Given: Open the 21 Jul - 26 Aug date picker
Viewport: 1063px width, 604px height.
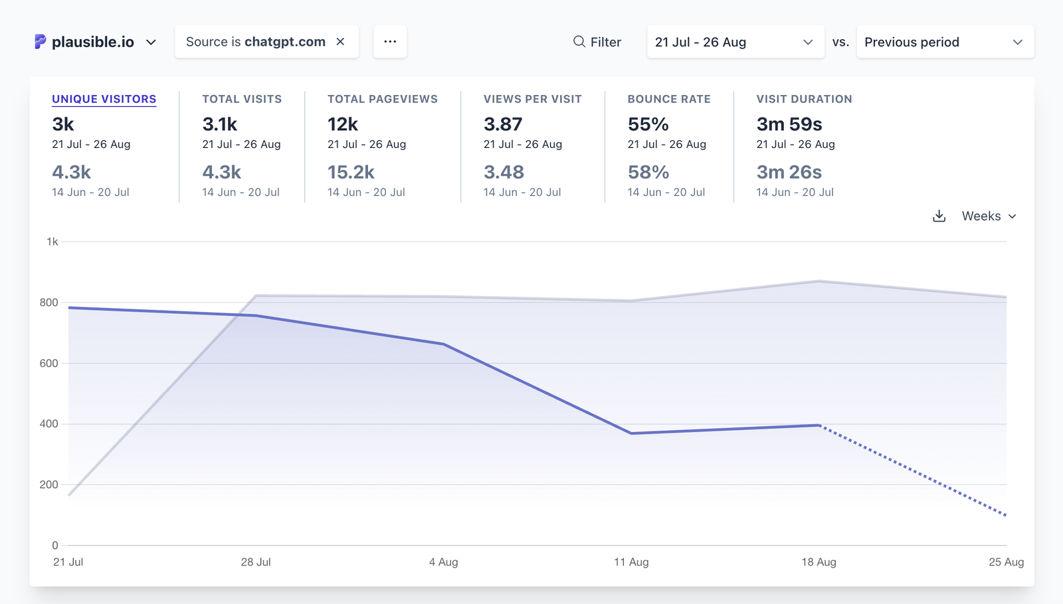Looking at the screenshot, I should click(735, 42).
